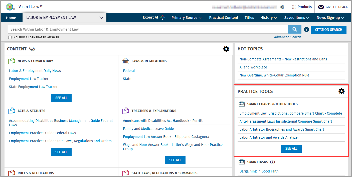
Task: Open Employment Practices Guide State Laws link
Action: point(60,141)
